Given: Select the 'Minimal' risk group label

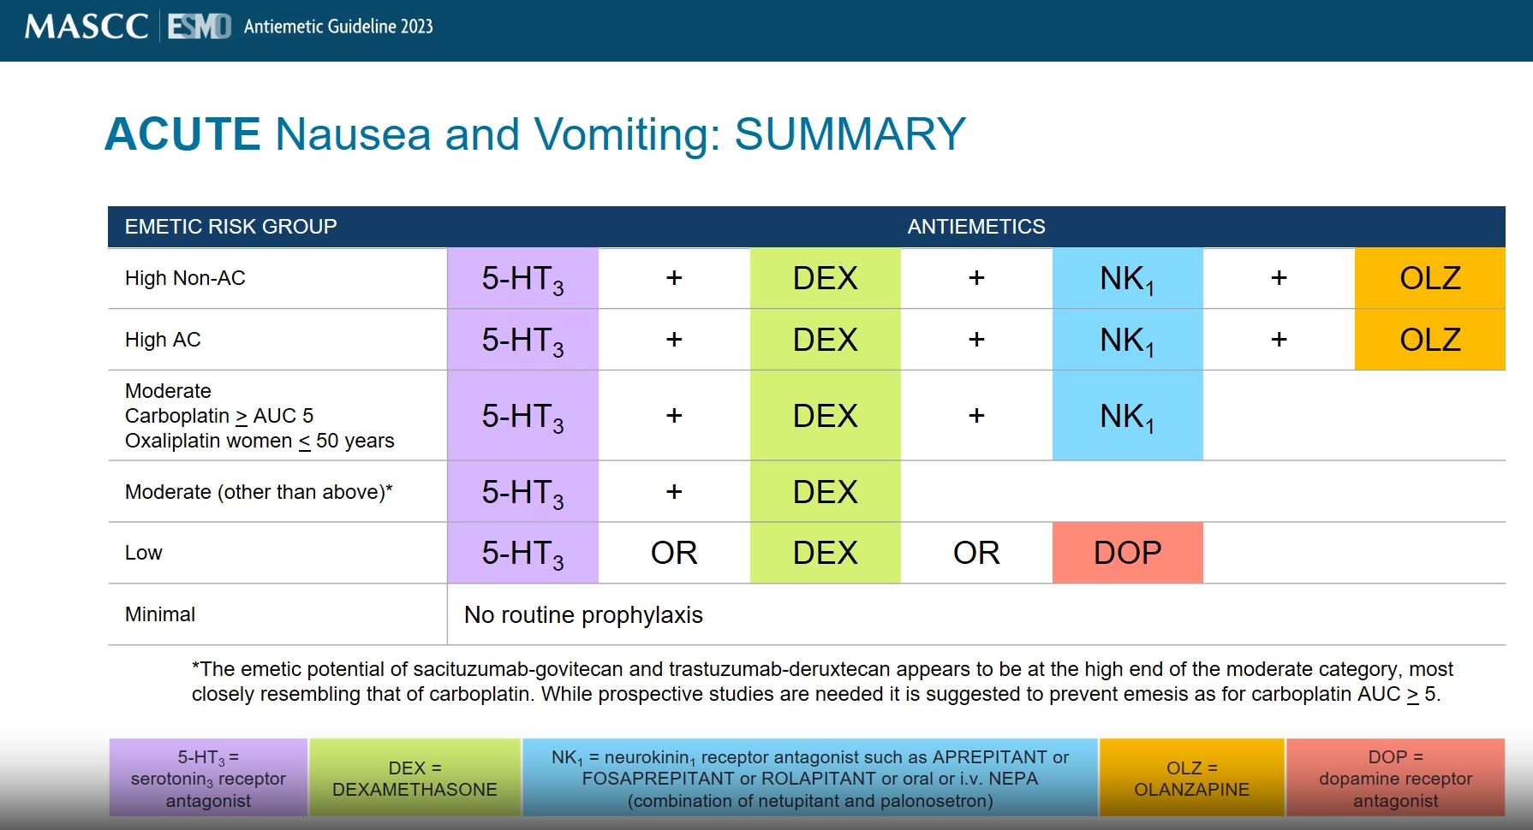Looking at the screenshot, I should 160,614.
